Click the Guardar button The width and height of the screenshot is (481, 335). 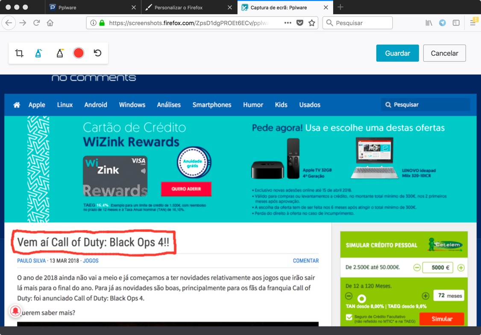[x=397, y=53]
